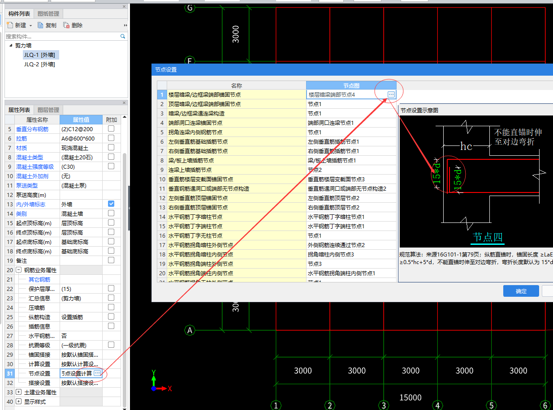Toggle 附加 checkbox for 材质

click(x=111, y=147)
